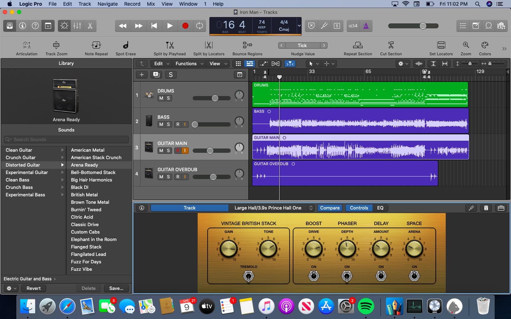The width and height of the screenshot is (511, 319).
Task: Select the Brown Tone Metal patch
Action: [x=90, y=202]
